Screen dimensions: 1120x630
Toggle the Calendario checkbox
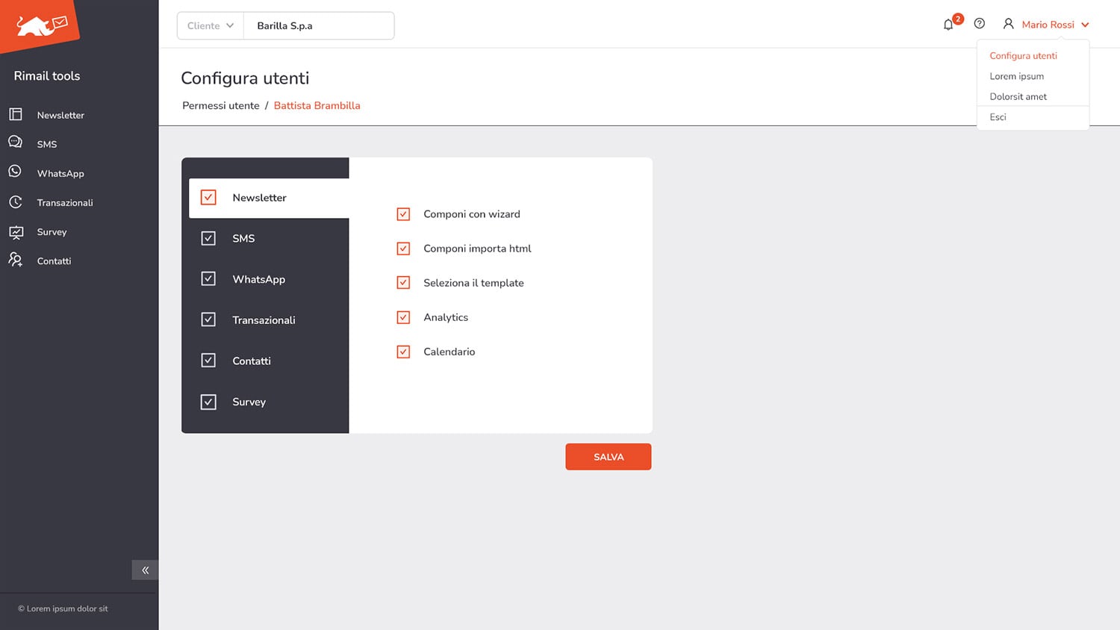403,352
